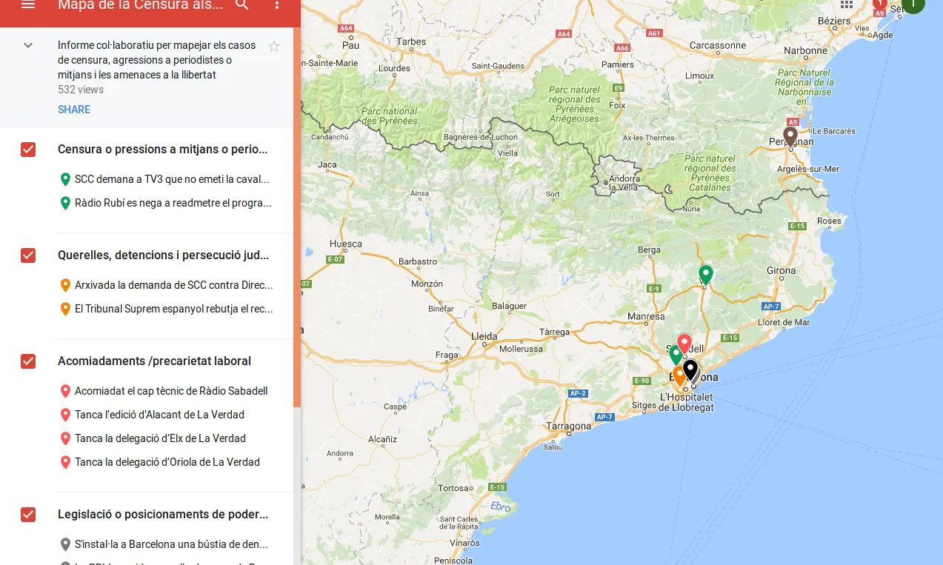943x565 pixels.
Task: Disable the 'Querelles, detencions' layer
Action: tap(27, 255)
